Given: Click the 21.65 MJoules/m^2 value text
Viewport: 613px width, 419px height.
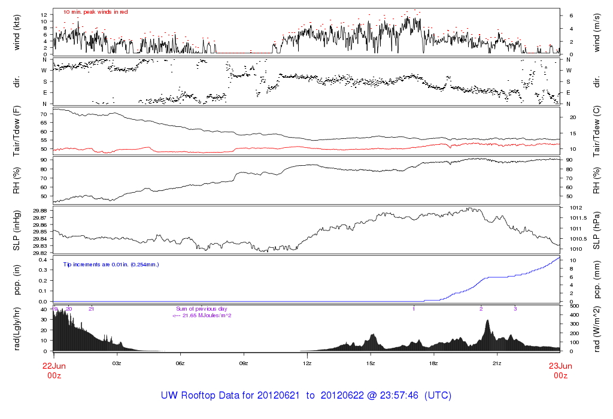Looking at the screenshot, I should pyautogui.click(x=202, y=315).
